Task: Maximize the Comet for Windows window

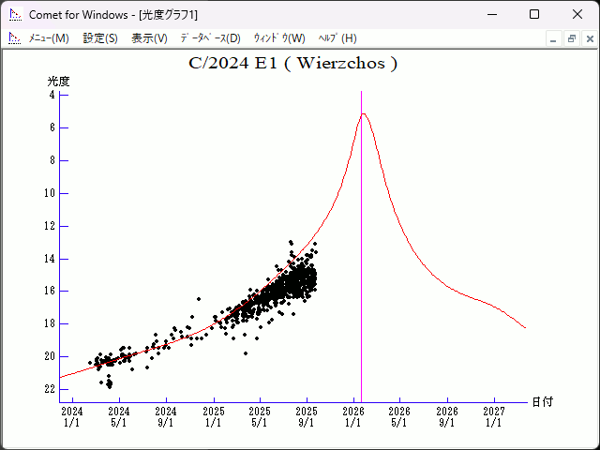Action: click(534, 14)
